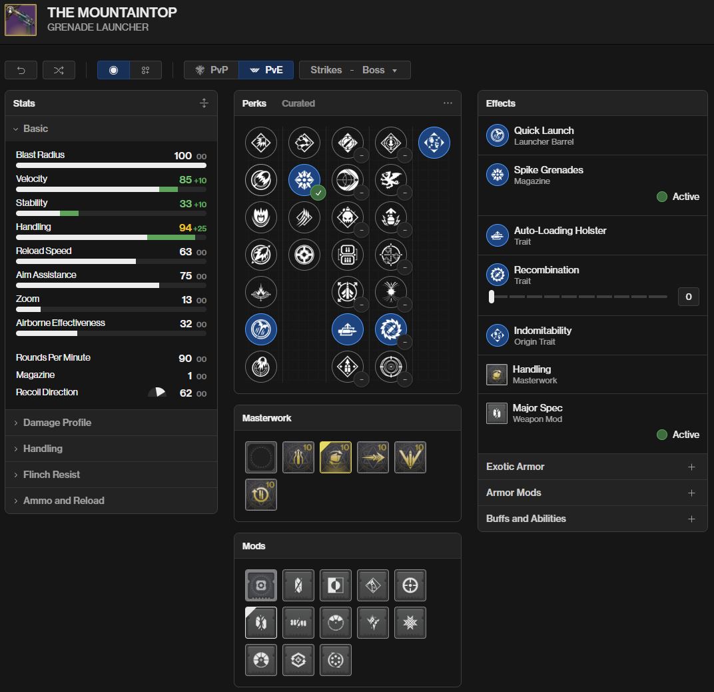Click the shuffle randomize button
Image resolution: width=714 pixels, height=692 pixels.
coord(59,70)
